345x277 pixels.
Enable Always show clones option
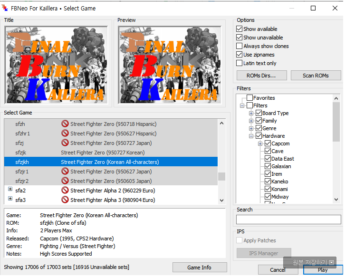[x=239, y=46]
